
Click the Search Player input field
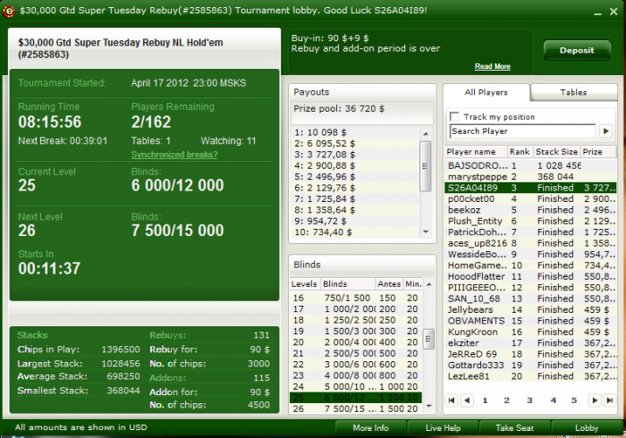click(522, 131)
